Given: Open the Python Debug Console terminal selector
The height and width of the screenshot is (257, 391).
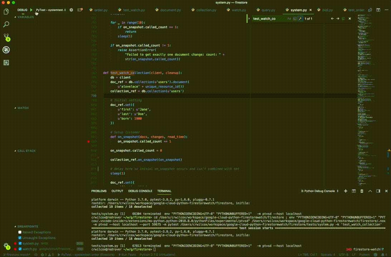Looking at the screenshot, I should [320, 191].
